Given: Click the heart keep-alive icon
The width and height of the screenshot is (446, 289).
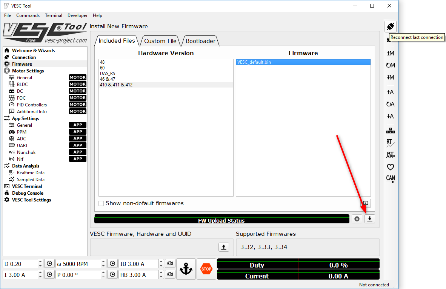Looking at the screenshot, I should pyautogui.click(x=390, y=167).
